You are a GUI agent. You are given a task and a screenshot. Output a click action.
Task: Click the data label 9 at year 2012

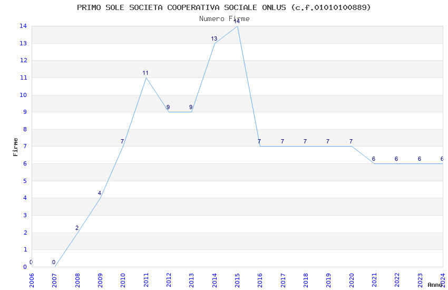tap(168, 108)
